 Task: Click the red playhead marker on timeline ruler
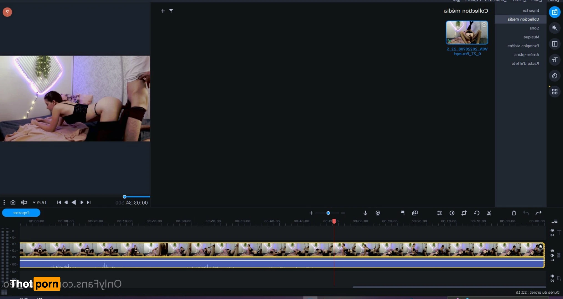coord(334,221)
